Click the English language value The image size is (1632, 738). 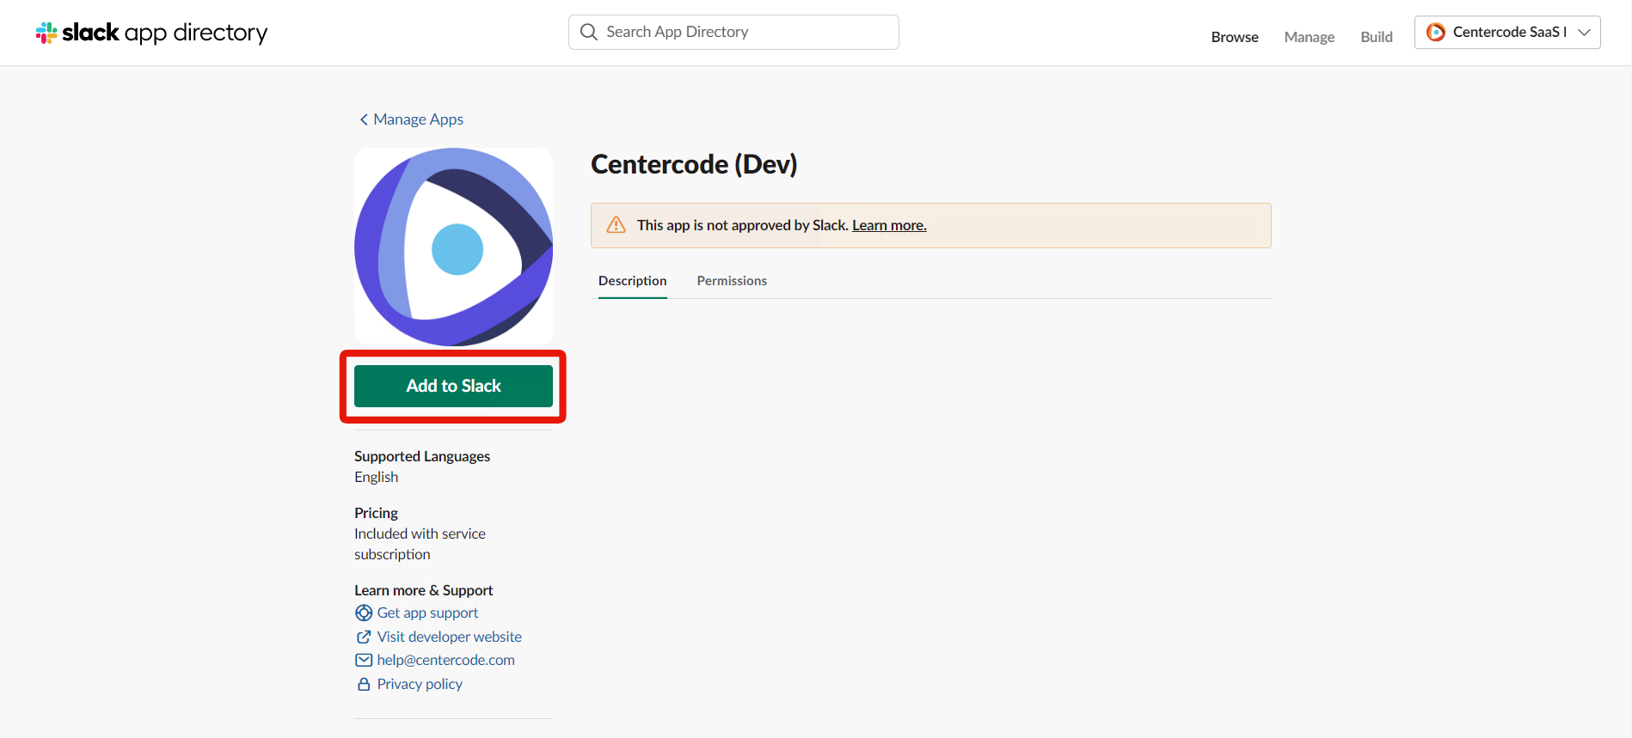pyautogui.click(x=376, y=477)
